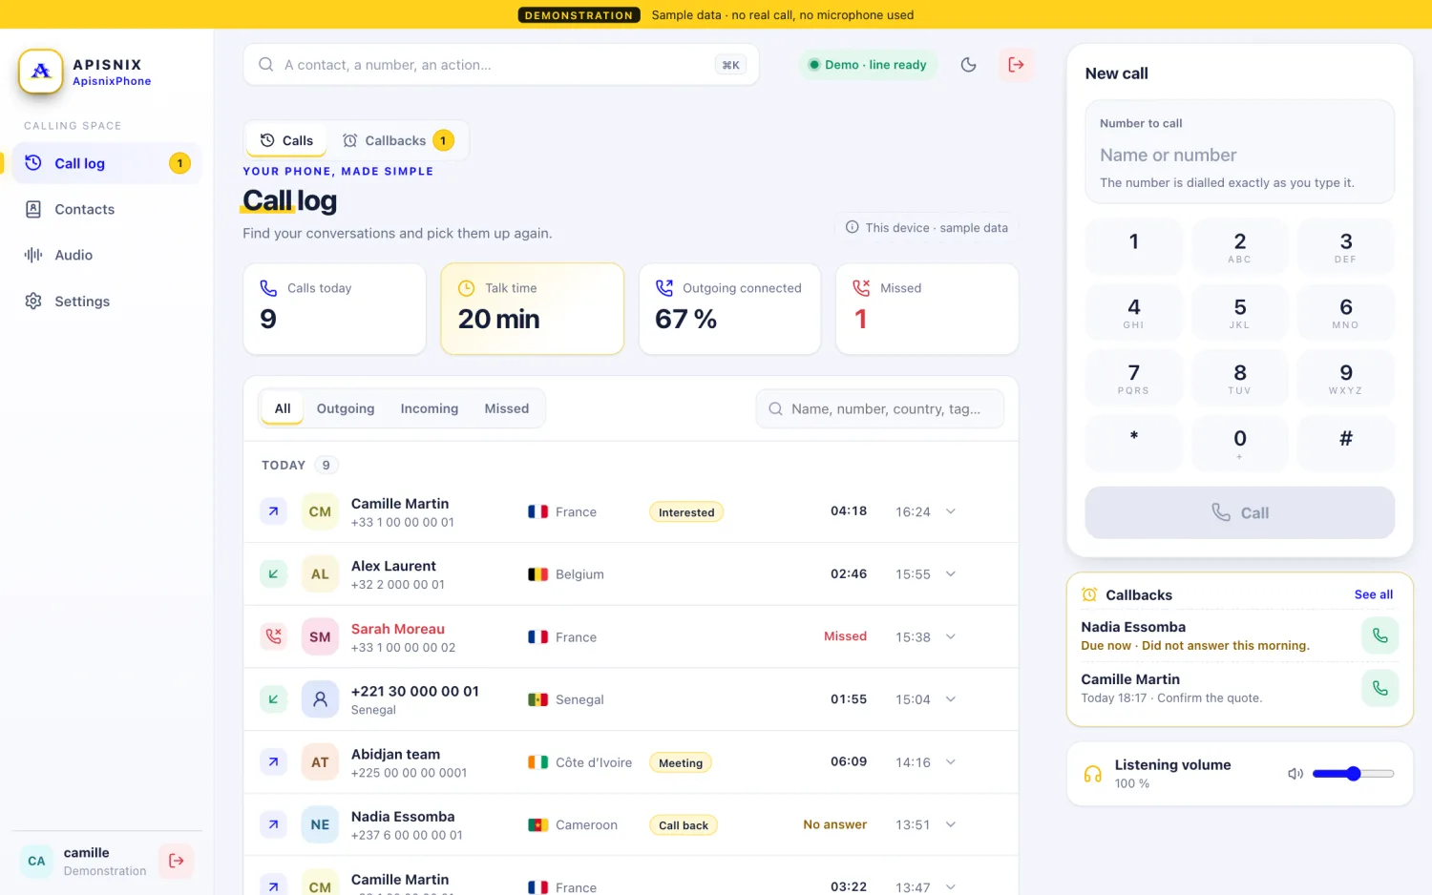Tap the asterisk key on dialpad
The image size is (1432, 895).
coord(1133,444)
